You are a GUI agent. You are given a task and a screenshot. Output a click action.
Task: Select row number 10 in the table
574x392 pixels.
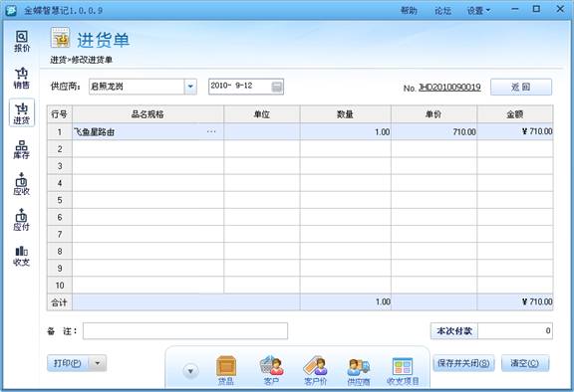click(x=60, y=285)
